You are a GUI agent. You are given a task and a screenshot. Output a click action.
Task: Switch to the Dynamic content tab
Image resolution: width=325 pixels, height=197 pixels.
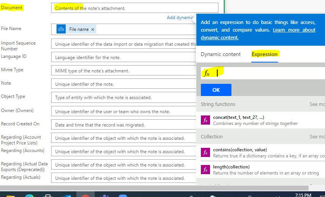point(220,54)
